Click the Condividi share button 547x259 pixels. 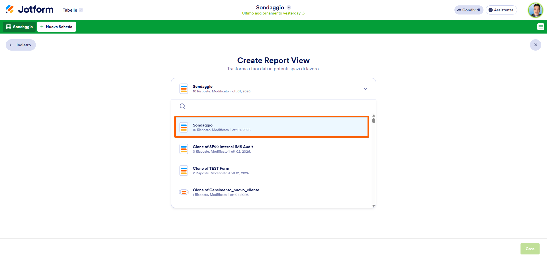point(469,10)
